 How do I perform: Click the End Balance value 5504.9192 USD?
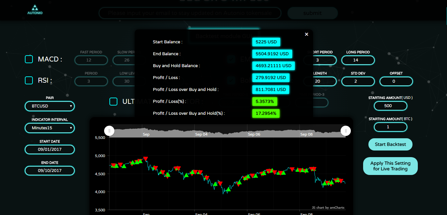(x=272, y=54)
